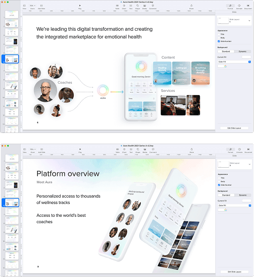Switch to Dynamic background in the top window
This screenshot has height=277, width=254.
click(x=242, y=51)
